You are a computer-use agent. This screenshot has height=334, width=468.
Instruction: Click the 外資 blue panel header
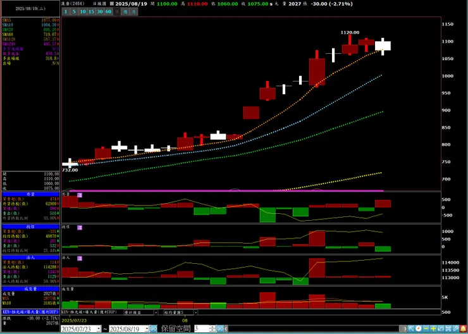[30, 194]
